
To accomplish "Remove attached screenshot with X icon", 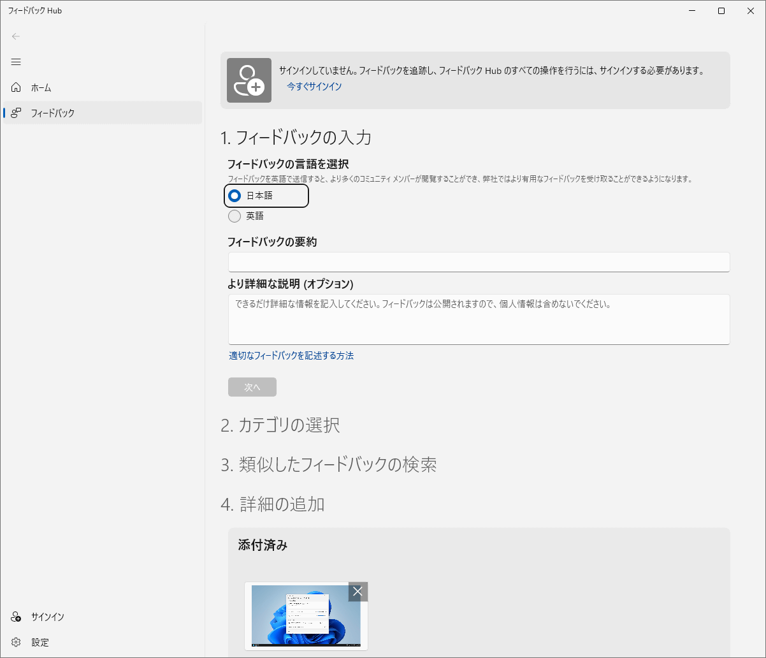I will coord(358,592).
